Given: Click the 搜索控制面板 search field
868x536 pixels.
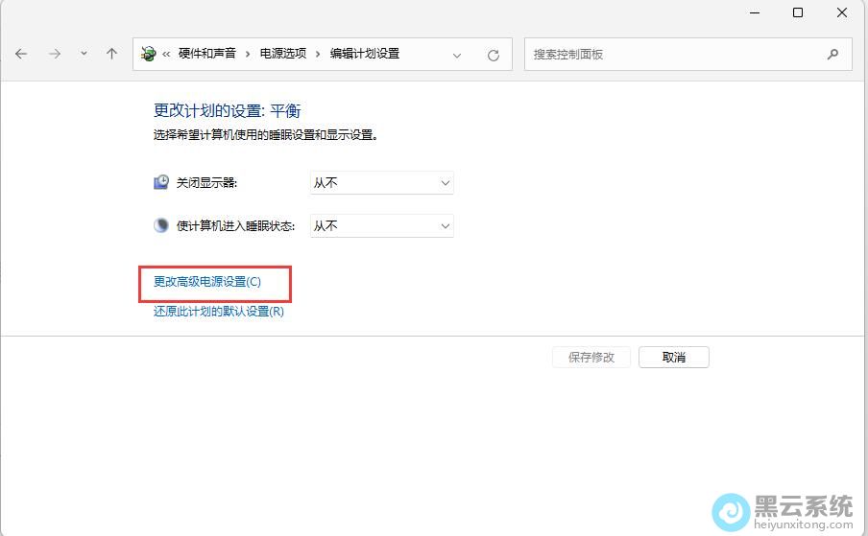Looking at the screenshot, I should pos(672,55).
